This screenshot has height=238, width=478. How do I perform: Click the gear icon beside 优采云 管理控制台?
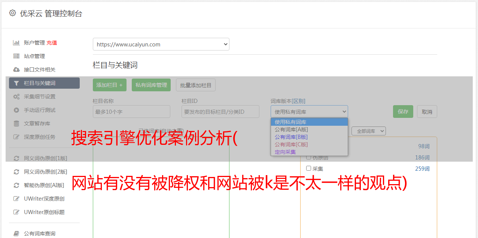(13, 13)
